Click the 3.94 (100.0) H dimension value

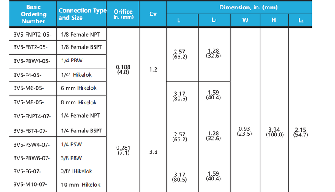pyautogui.click(x=274, y=132)
